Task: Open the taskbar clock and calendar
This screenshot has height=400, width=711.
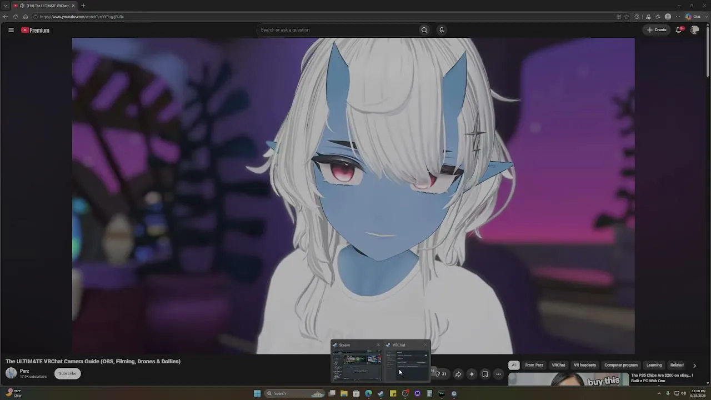Action: 697,393
